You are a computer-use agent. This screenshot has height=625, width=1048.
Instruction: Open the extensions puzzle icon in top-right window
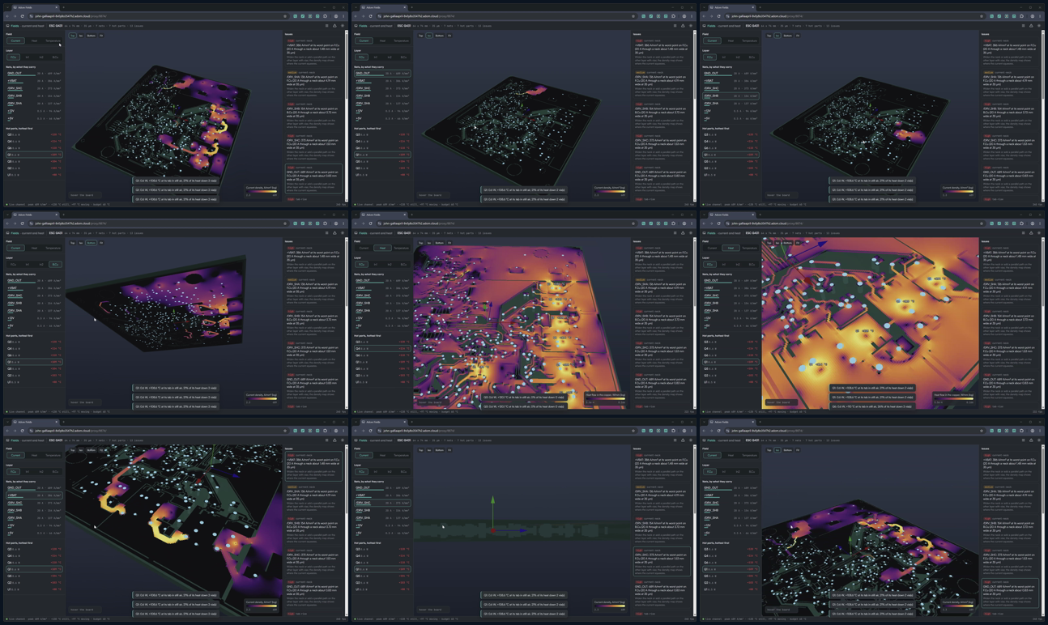(1022, 16)
